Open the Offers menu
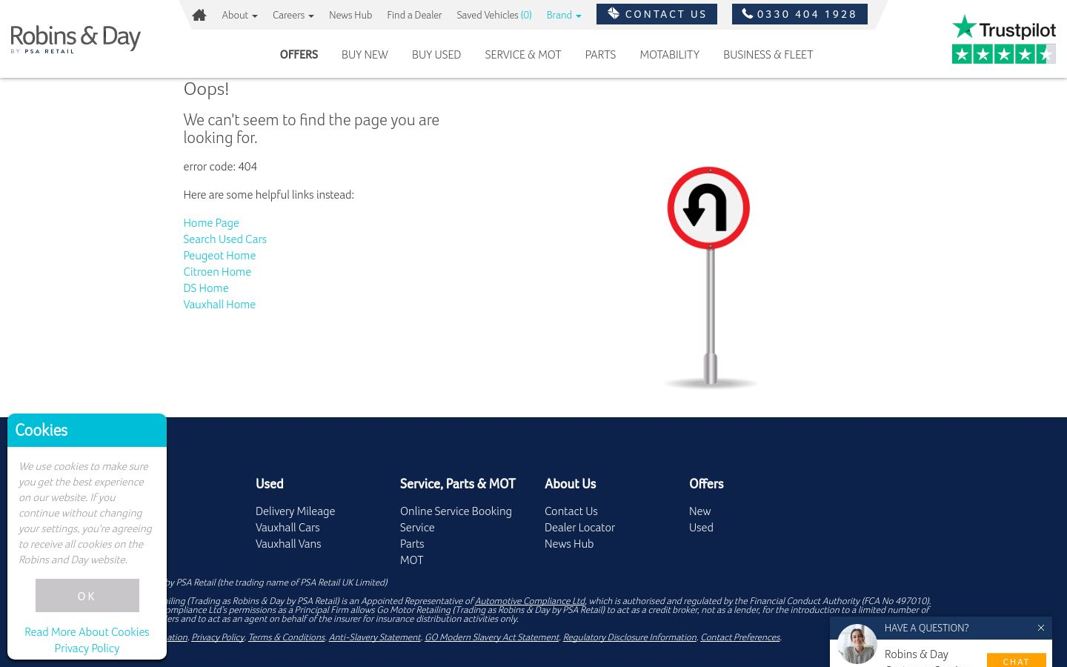The image size is (1067, 667). click(299, 55)
